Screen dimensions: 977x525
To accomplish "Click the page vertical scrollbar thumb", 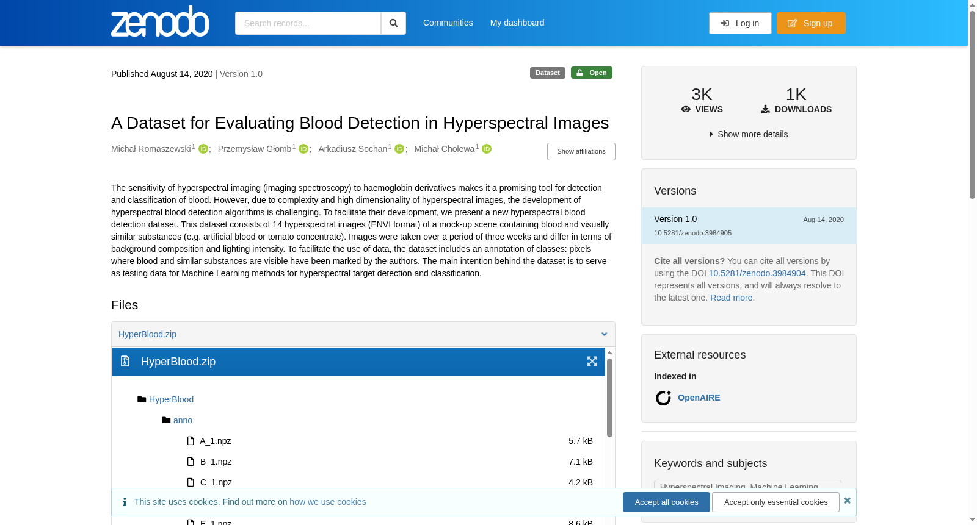I will pyautogui.click(x=972, y=104).
